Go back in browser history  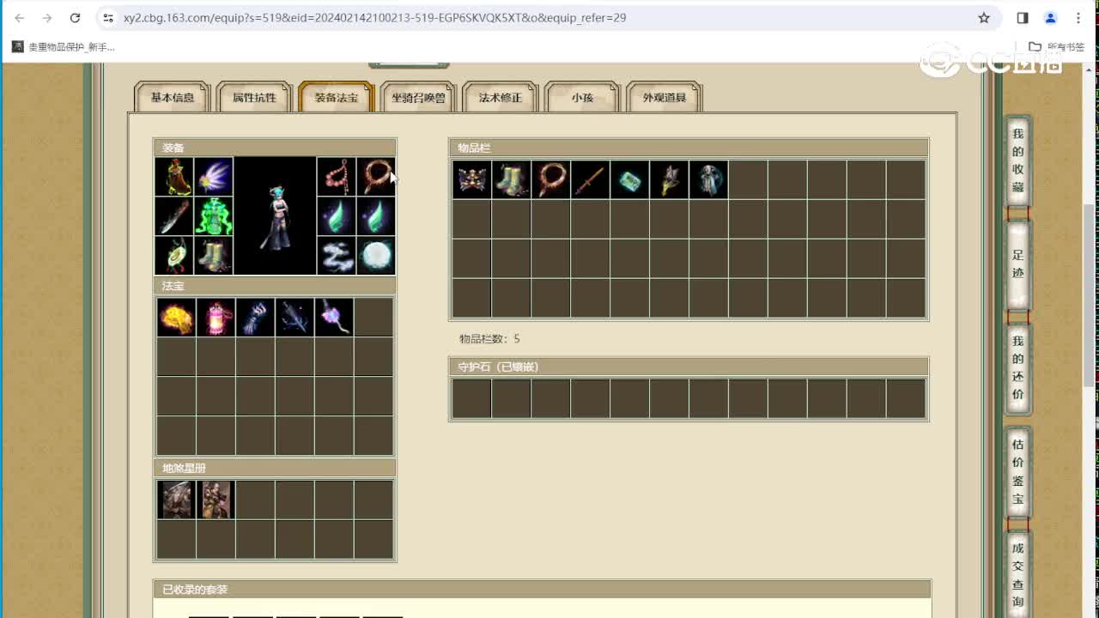click(20, 17)
